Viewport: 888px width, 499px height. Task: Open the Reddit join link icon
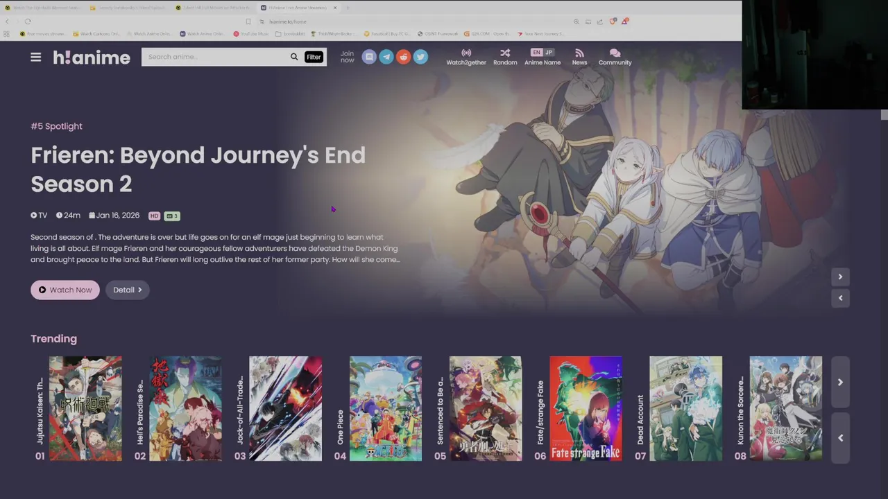(x=403, y=57)
